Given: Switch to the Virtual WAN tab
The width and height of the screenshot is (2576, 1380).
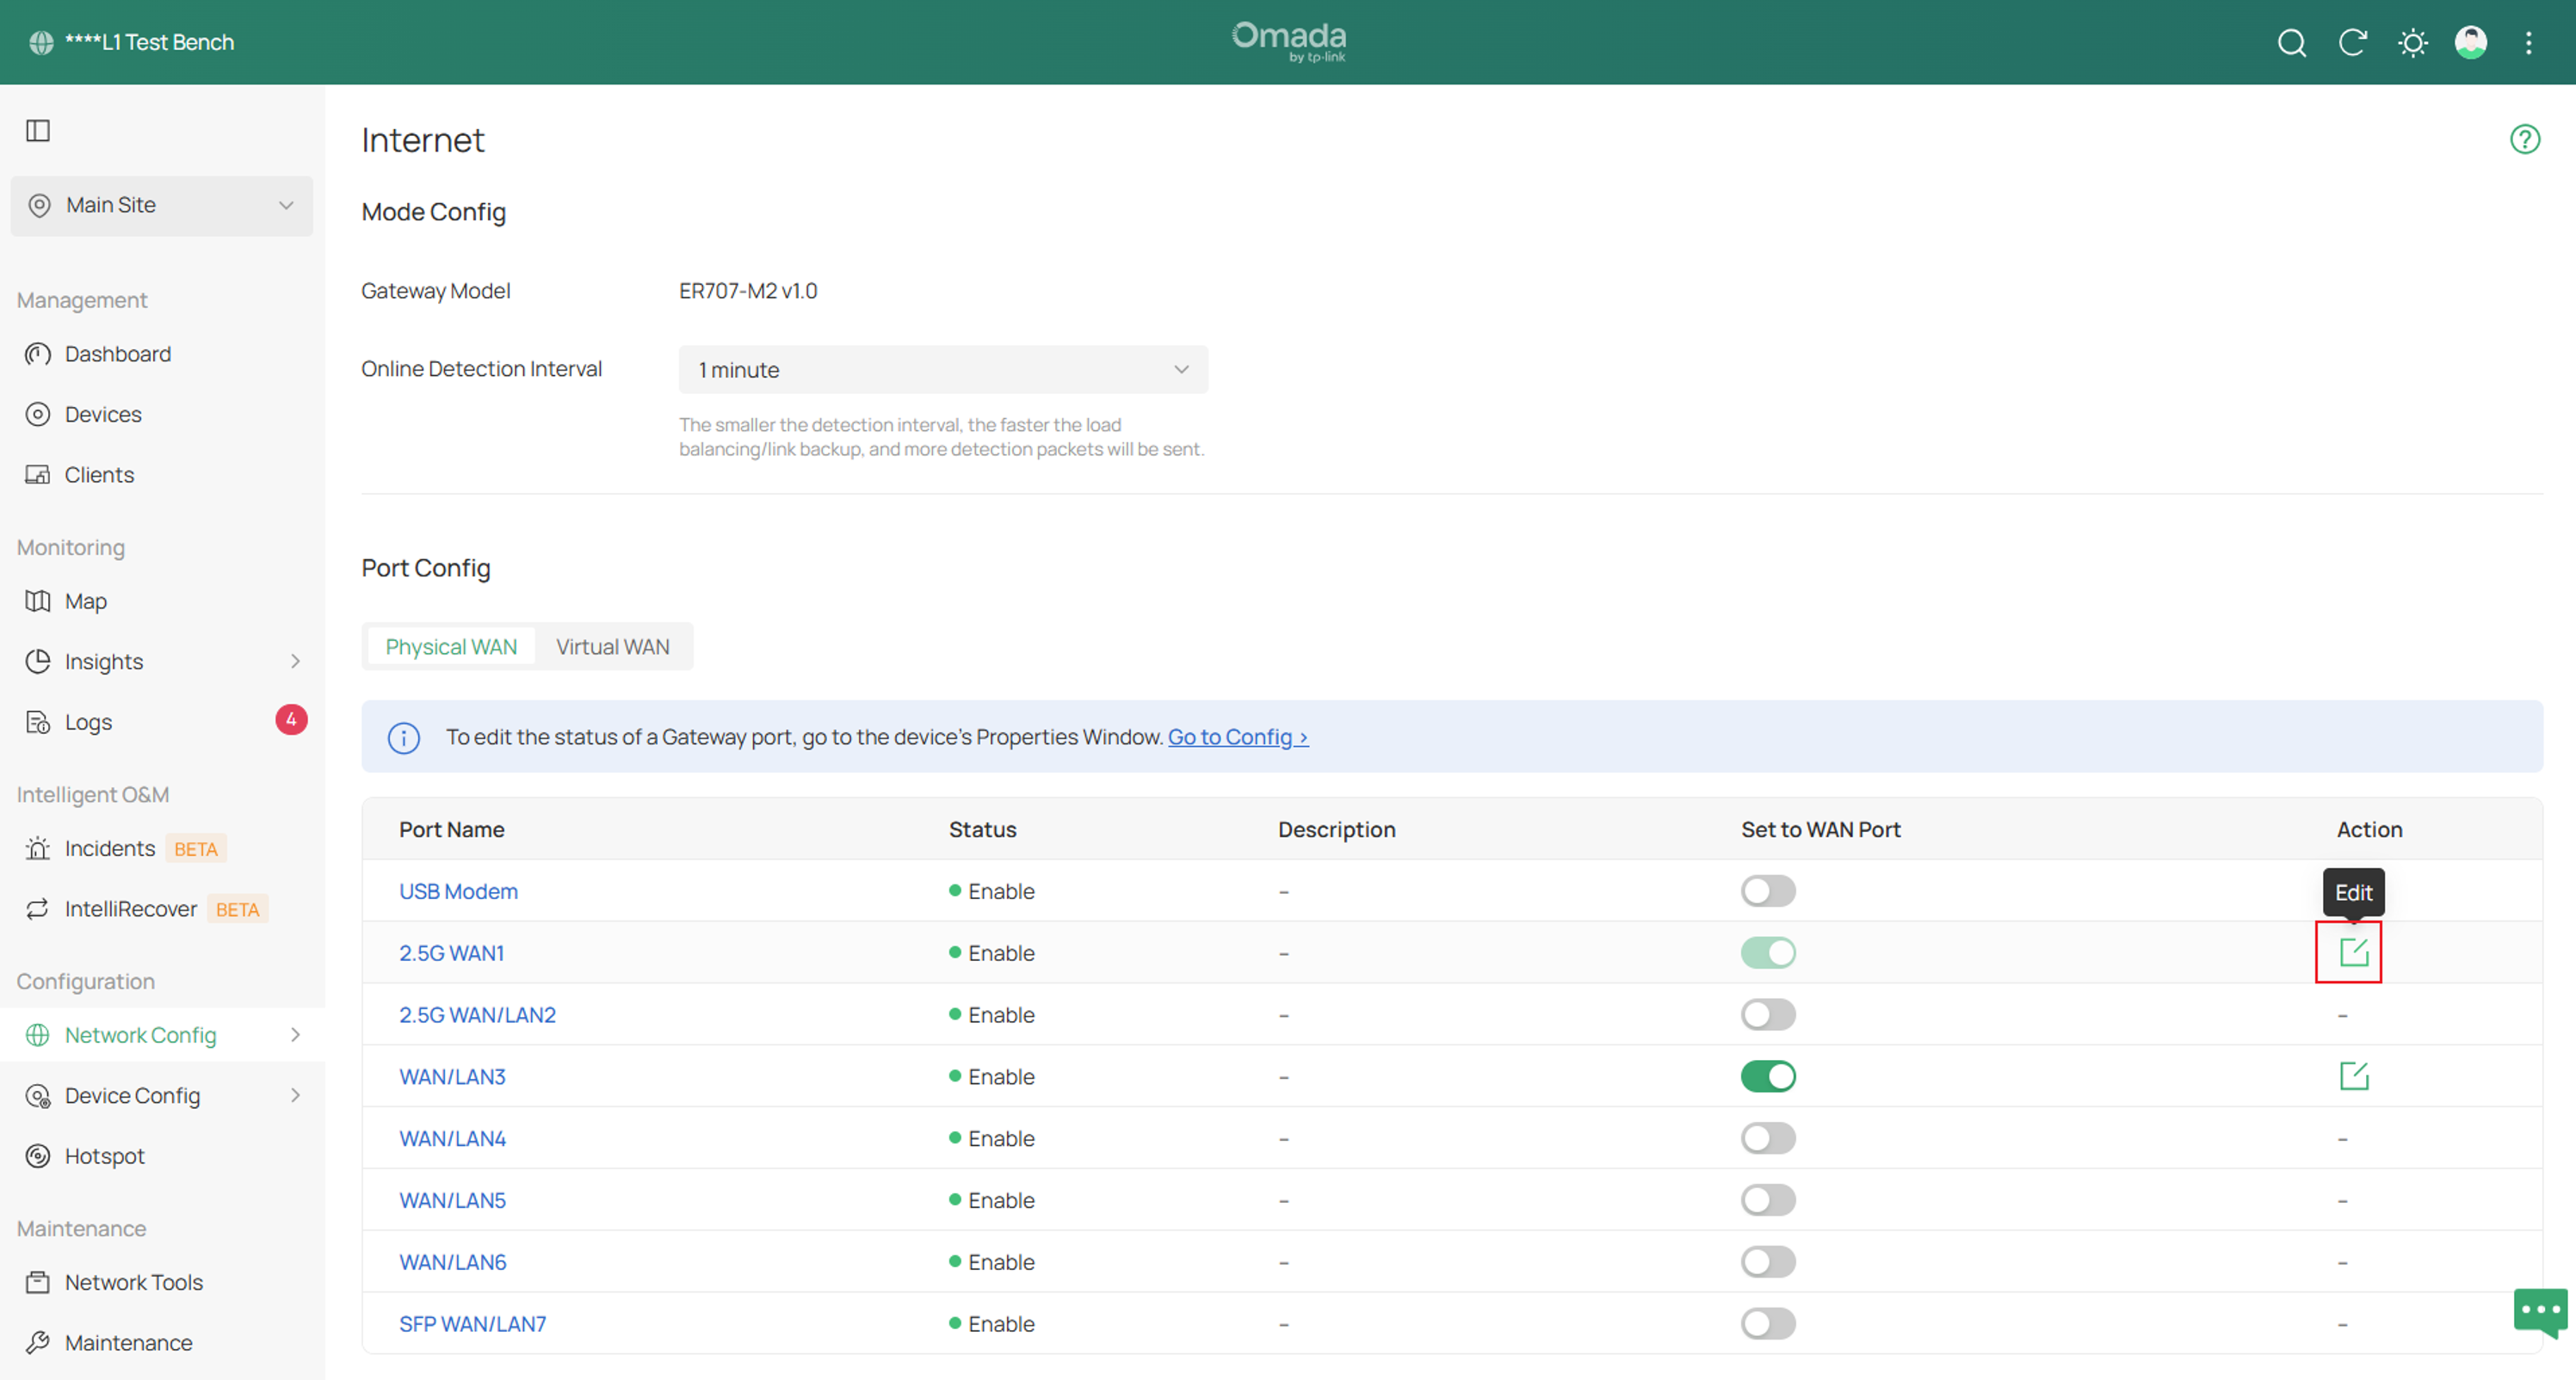Looking at the screenshot, I should pos(612,648).
